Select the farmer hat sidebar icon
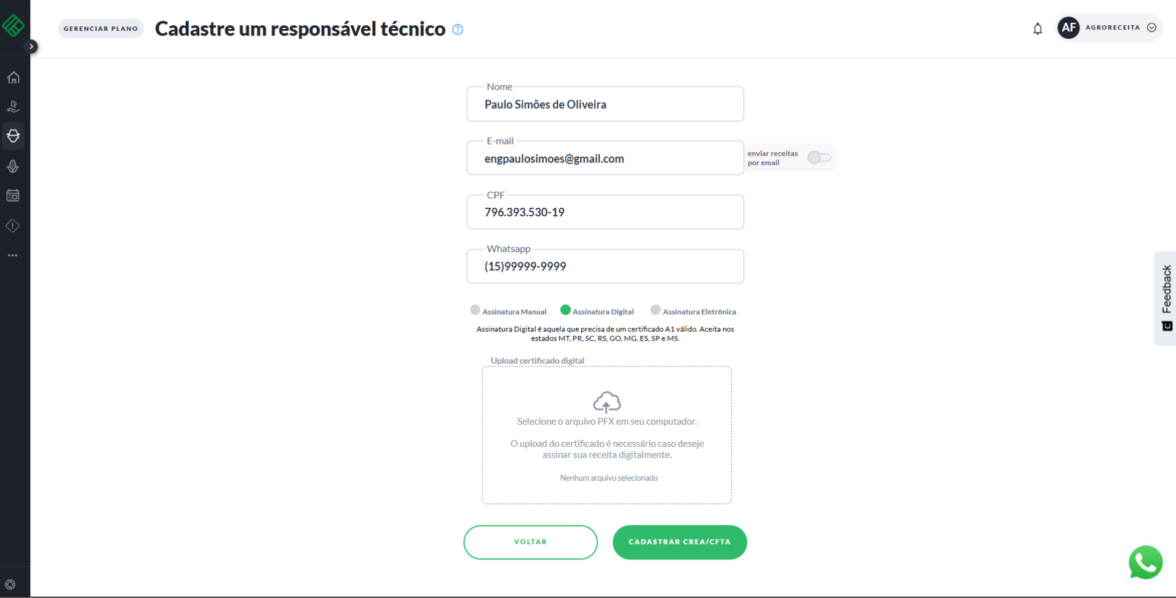The height and width of the screenshot is (598, 1176). (13, 136)
